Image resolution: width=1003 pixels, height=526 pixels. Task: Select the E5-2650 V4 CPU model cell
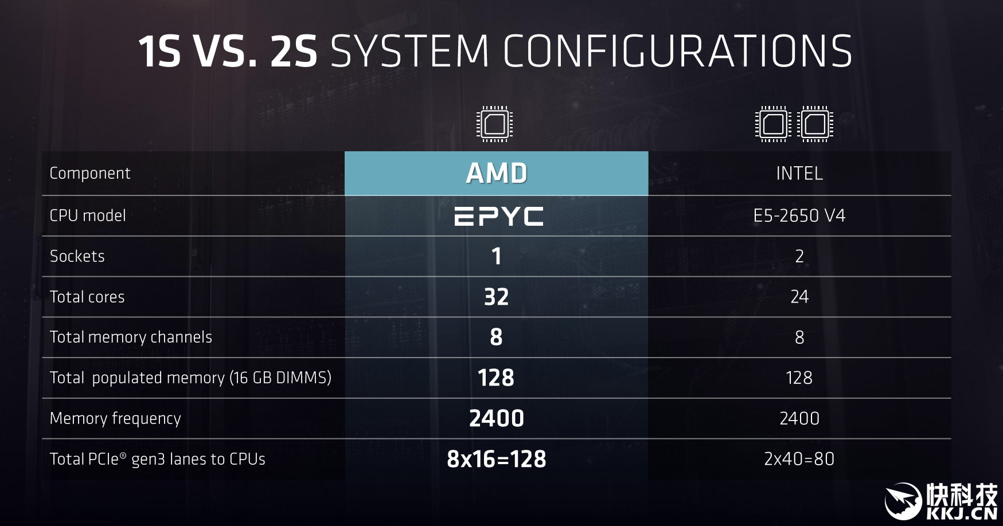pos(799,216)
